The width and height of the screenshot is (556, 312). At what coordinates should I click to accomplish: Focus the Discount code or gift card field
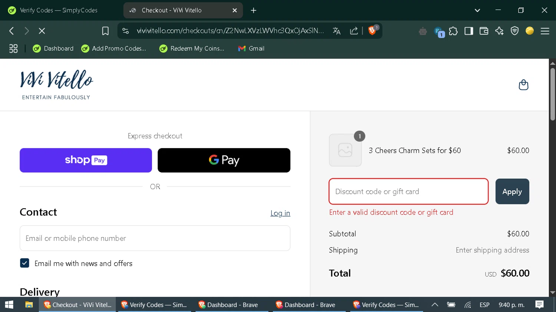408,191
